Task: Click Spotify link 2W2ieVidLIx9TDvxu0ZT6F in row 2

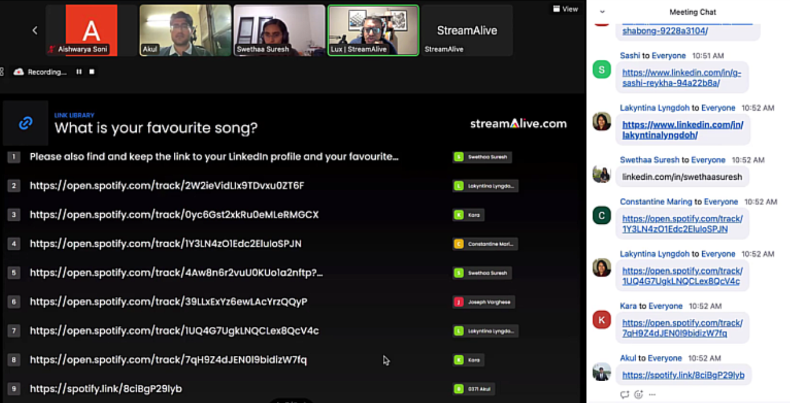Action: tap(167, 186)
